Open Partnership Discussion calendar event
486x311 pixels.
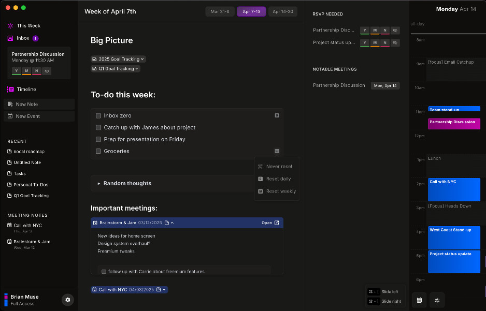(454, 124)
